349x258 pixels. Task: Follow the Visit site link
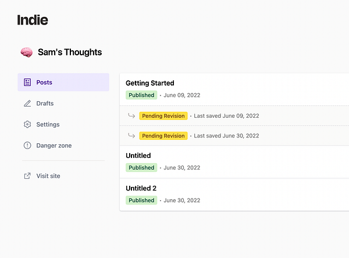(x=48, y=176)
